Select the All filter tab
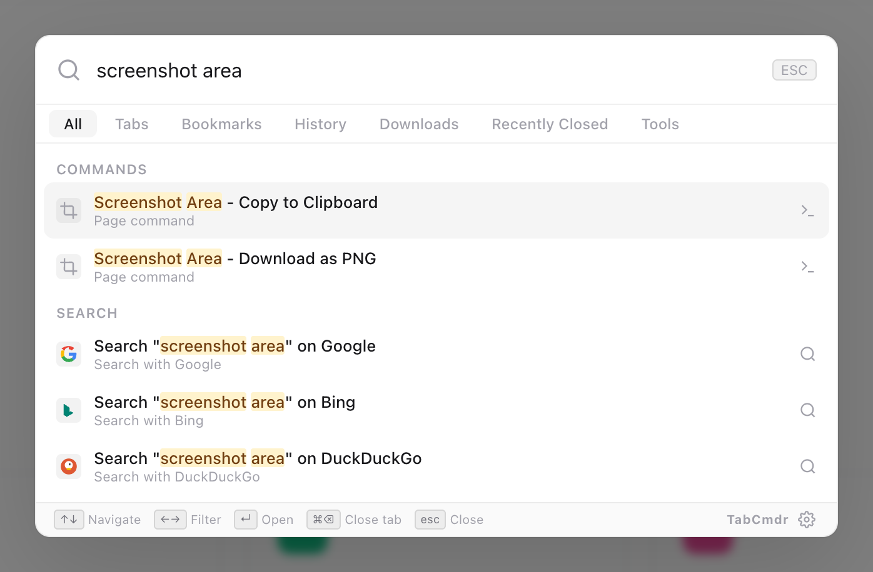 tap(73, 124)
